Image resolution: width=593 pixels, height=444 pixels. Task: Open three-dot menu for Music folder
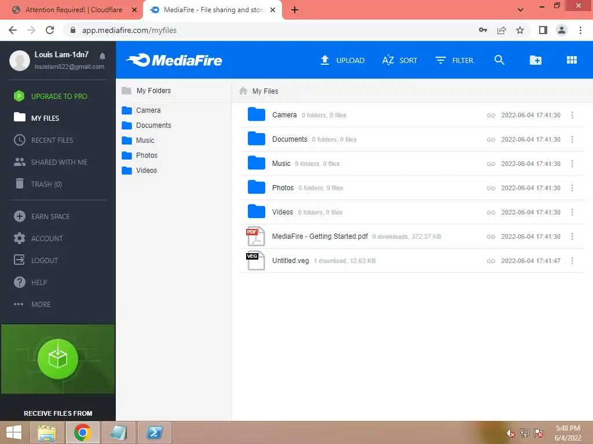point(572,164)
